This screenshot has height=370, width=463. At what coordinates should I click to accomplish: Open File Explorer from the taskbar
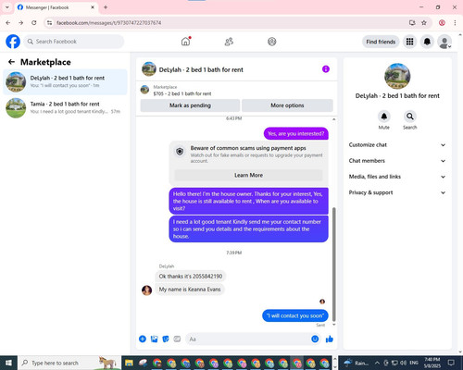pyautogui.click(x=129, y=363)
